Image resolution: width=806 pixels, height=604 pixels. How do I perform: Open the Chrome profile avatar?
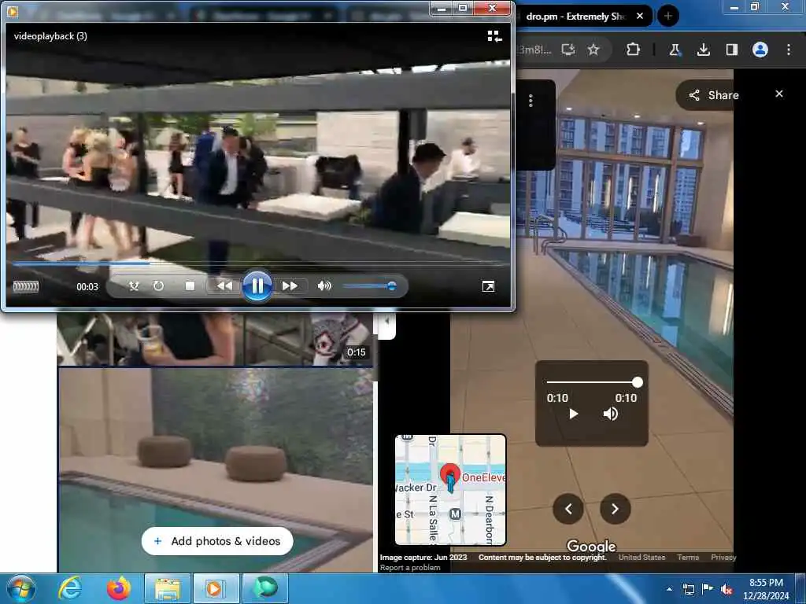[760, 50]
